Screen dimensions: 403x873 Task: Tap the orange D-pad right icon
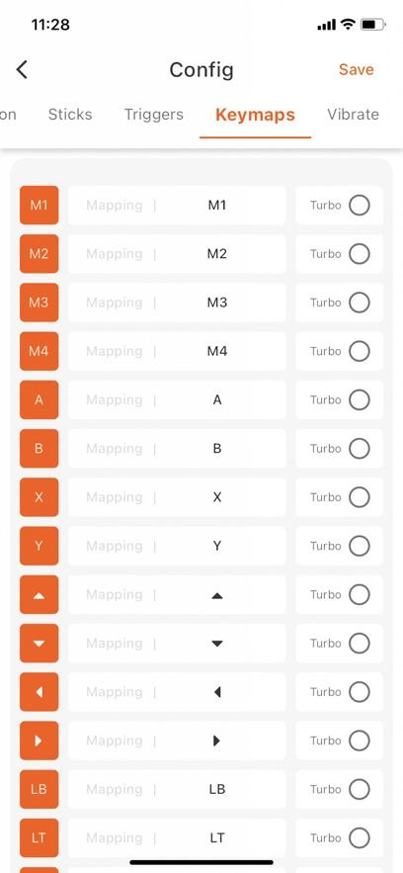pyautogui.click(x=39, y=742)
